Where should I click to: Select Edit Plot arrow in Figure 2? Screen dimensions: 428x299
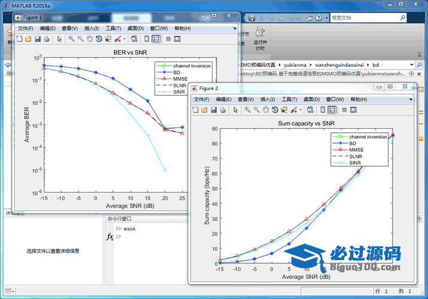pos(235,110)
